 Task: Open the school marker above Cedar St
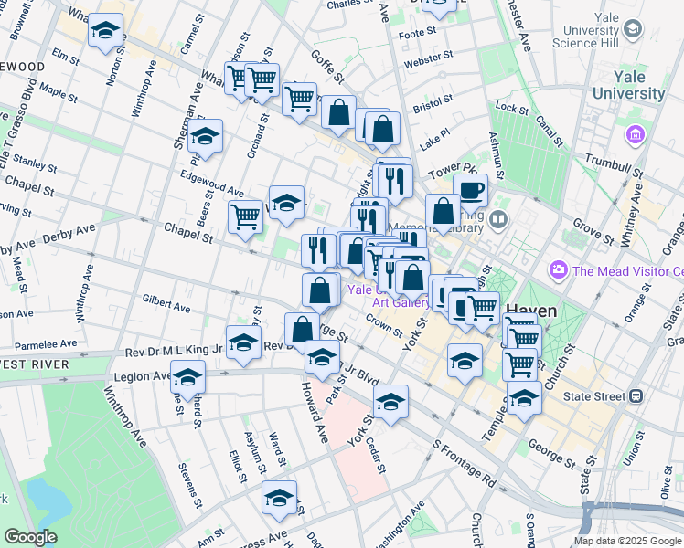[x=390, y=405]
